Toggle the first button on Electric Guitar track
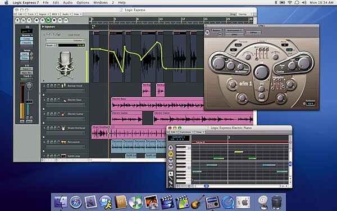This screenshot has width=337, height=211. point(48,114)
